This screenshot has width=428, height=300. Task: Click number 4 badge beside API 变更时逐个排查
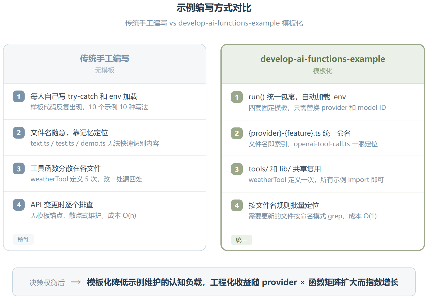tap(19, 205)
